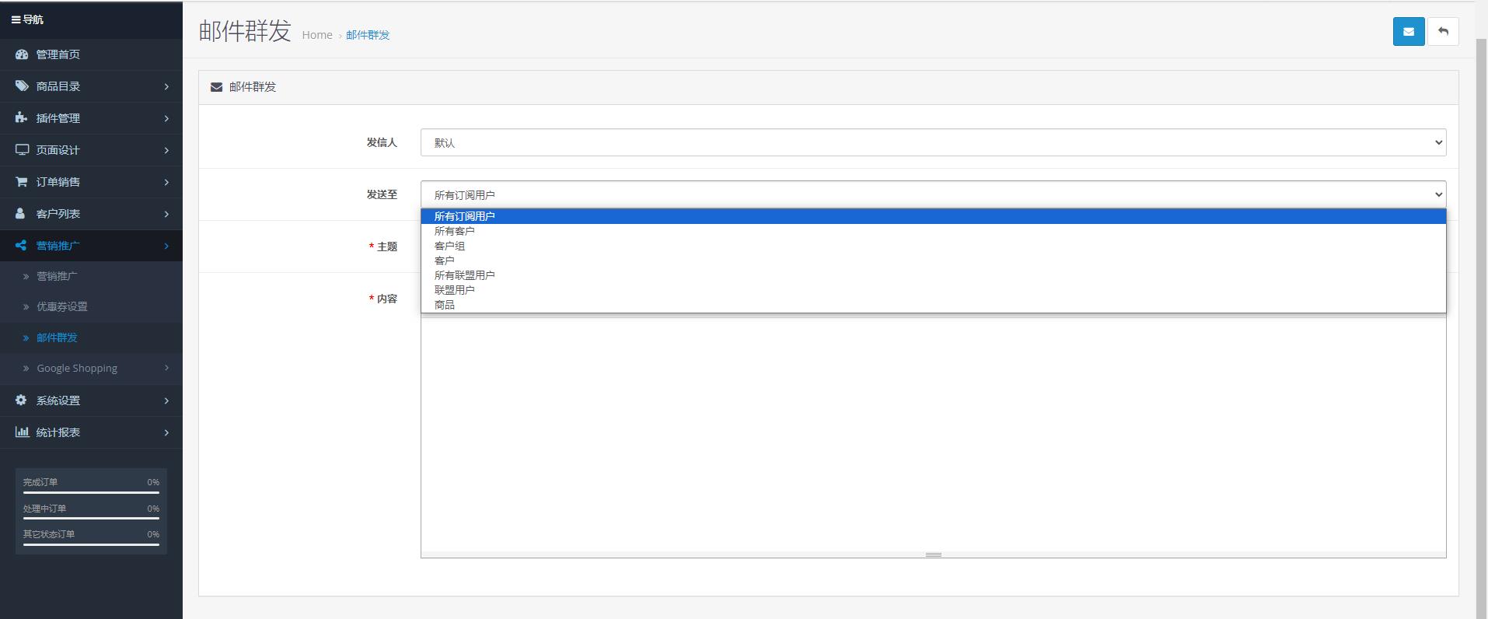The height and width of the screenshot is (619, 1488).
Task: Click the 订单销售 shopping cart icon
Action: pos(22,182)
